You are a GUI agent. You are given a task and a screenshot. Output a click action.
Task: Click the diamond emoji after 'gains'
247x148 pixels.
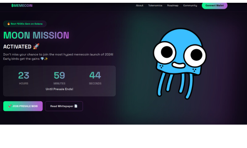[x=42, y=59]
